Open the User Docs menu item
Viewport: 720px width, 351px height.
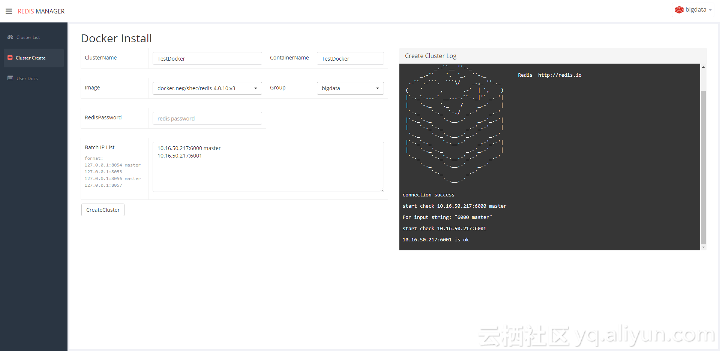point(34,79)
